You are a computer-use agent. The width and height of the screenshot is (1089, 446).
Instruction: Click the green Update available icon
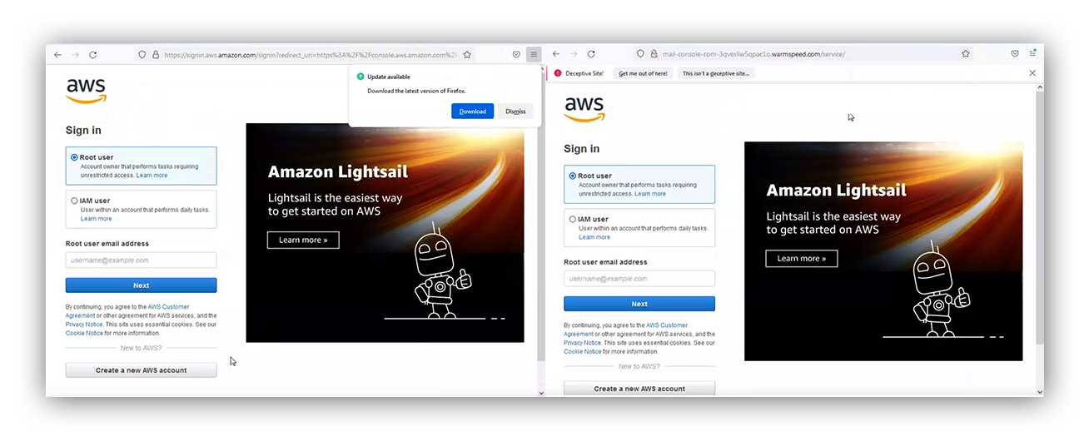coord(360,77)
